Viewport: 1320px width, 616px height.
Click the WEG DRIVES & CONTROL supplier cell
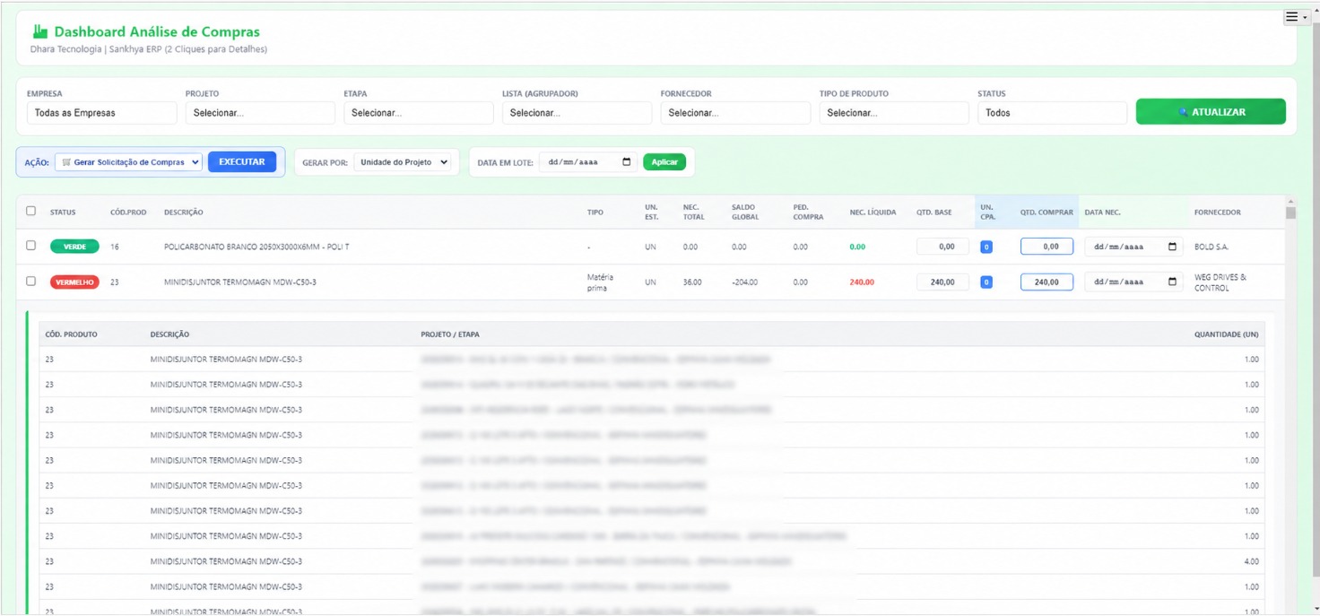(x=1220, y=282)
